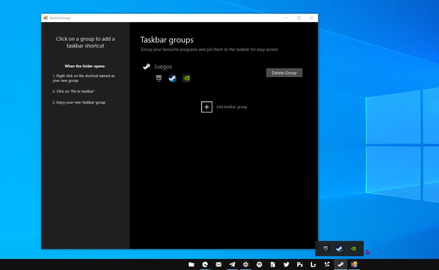Screen dimensions: 439x270
Task: Open Slack from the taskbar
Action: (246, 265)
